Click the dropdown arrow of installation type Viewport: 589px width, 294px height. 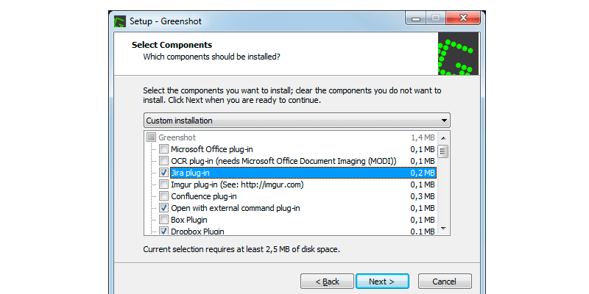[443, 121]
